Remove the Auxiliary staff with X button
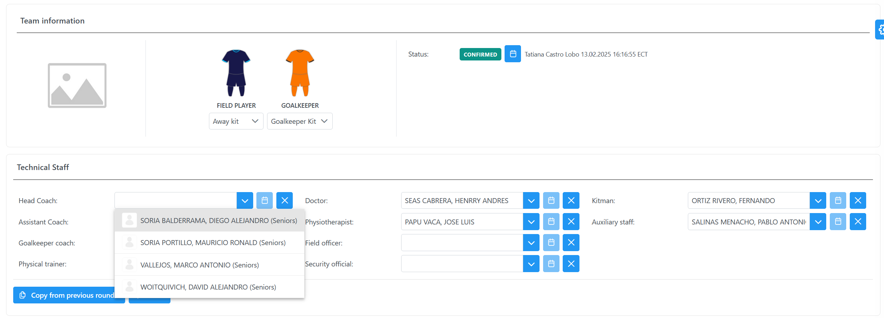The image size is (884, 318). pos(858,222)
